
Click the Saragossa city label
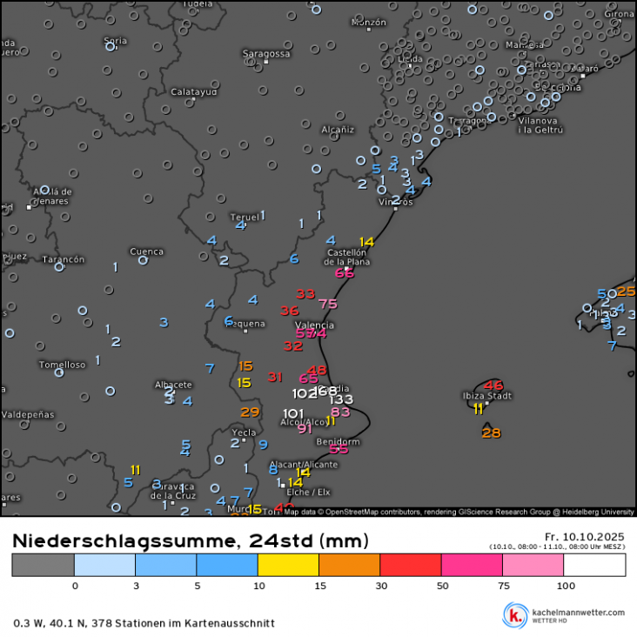[x=266, y=53]
